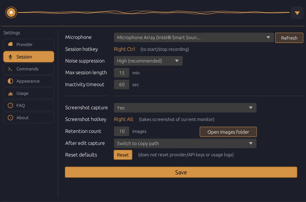Click the terminal prompt icon beside Commands

click(10, 69)
